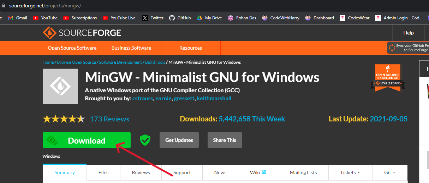Open the Twitter bookmark
Viewport: 429px width, 183px height.
tap(153, 18)
